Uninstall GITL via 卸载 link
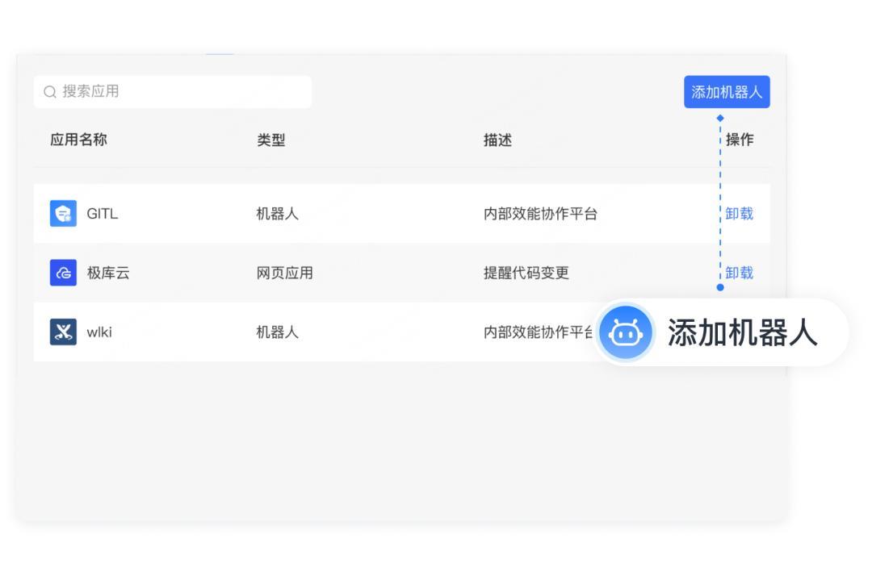The height and width of the screenshot is (576, 872). [x=739, y=213]
